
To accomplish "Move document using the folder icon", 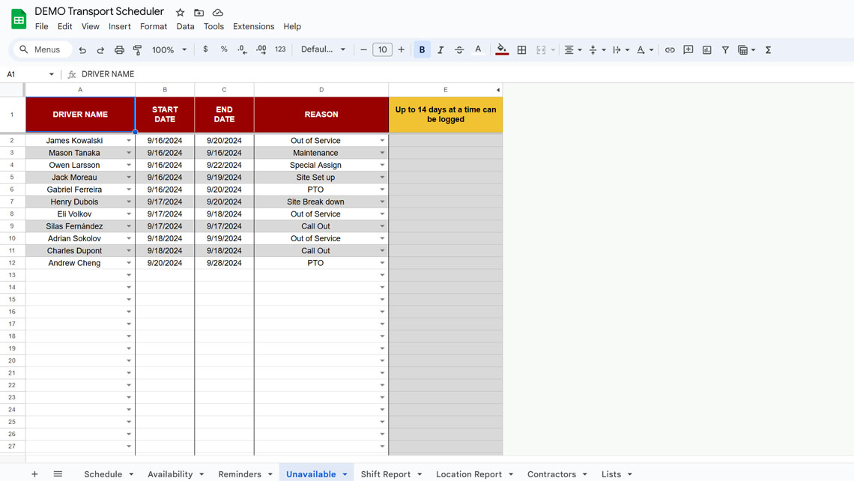I will [x=199, y=13].
